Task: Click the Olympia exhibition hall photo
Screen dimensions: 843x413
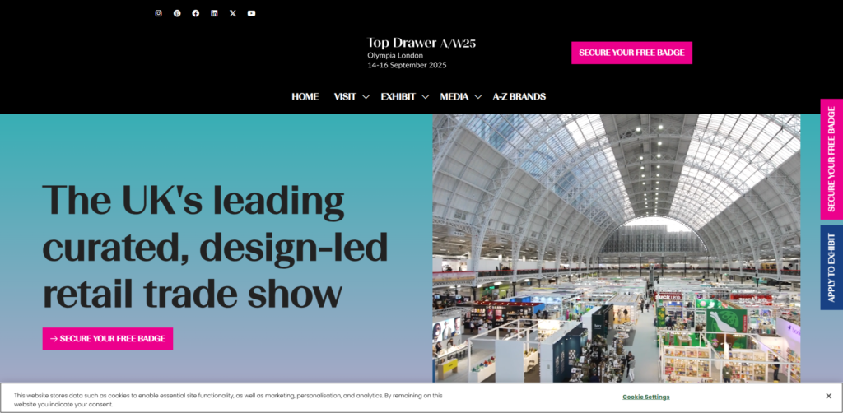Action: 616,248
